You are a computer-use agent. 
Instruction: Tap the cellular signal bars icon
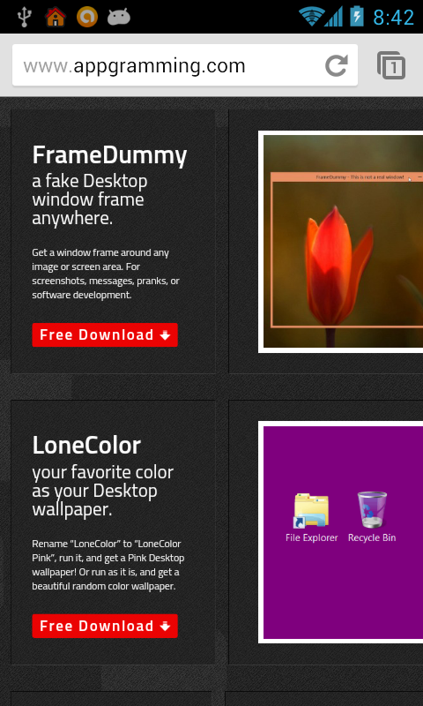[x=333, y=17]
